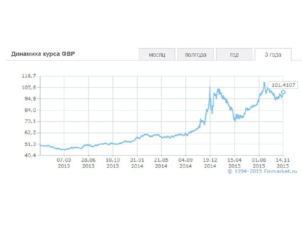Select the 01.08 2015 date label
302x227 pixels.
(259, 163)
